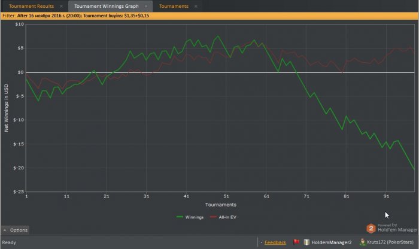Click the Net Winnings in USD axis title

point(6,108)
